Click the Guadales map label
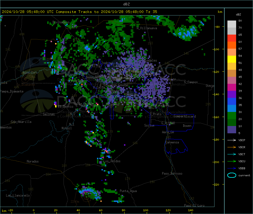 150,60
